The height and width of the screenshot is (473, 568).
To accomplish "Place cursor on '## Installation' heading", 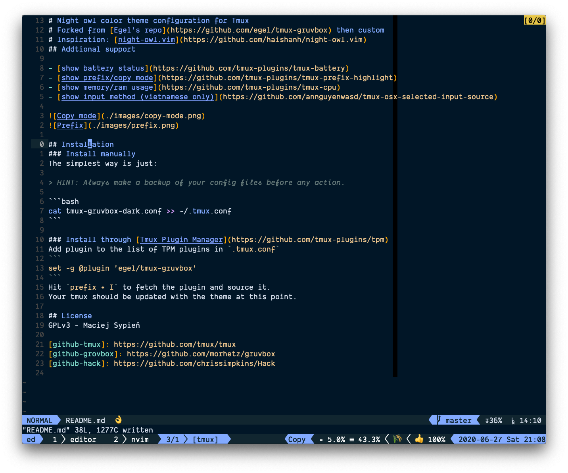I will tap(81, 144).
